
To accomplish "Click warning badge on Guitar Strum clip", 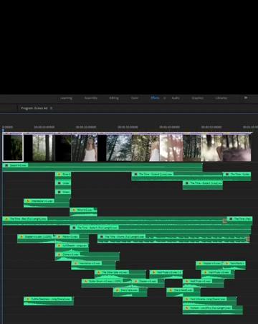I will tap(85, 281).
